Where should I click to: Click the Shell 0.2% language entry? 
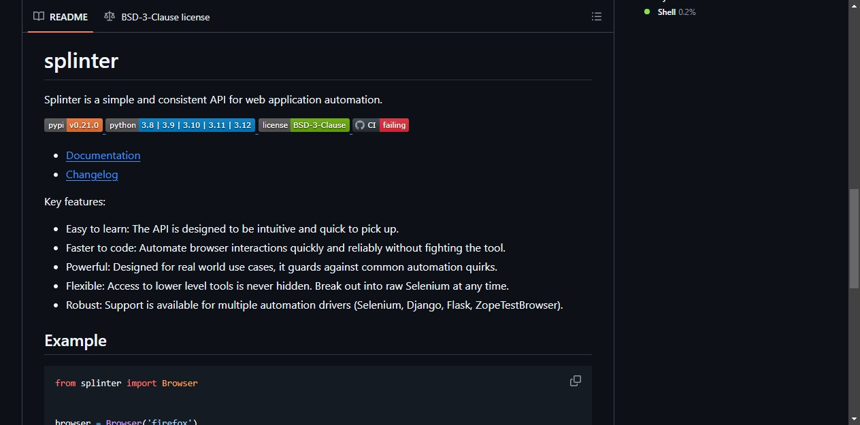pos(670,12)
